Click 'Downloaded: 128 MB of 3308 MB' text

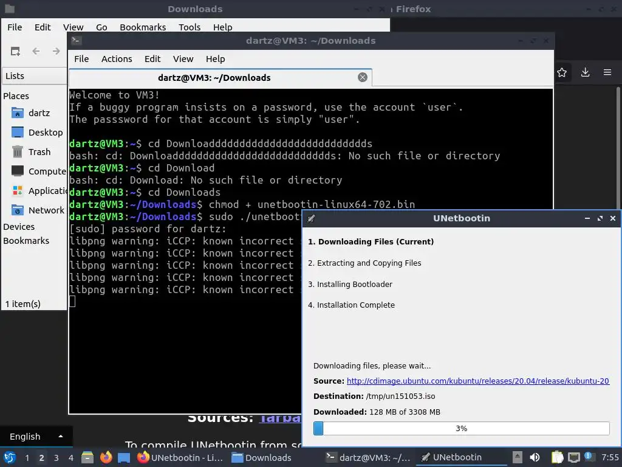click(x=377, y=412)
